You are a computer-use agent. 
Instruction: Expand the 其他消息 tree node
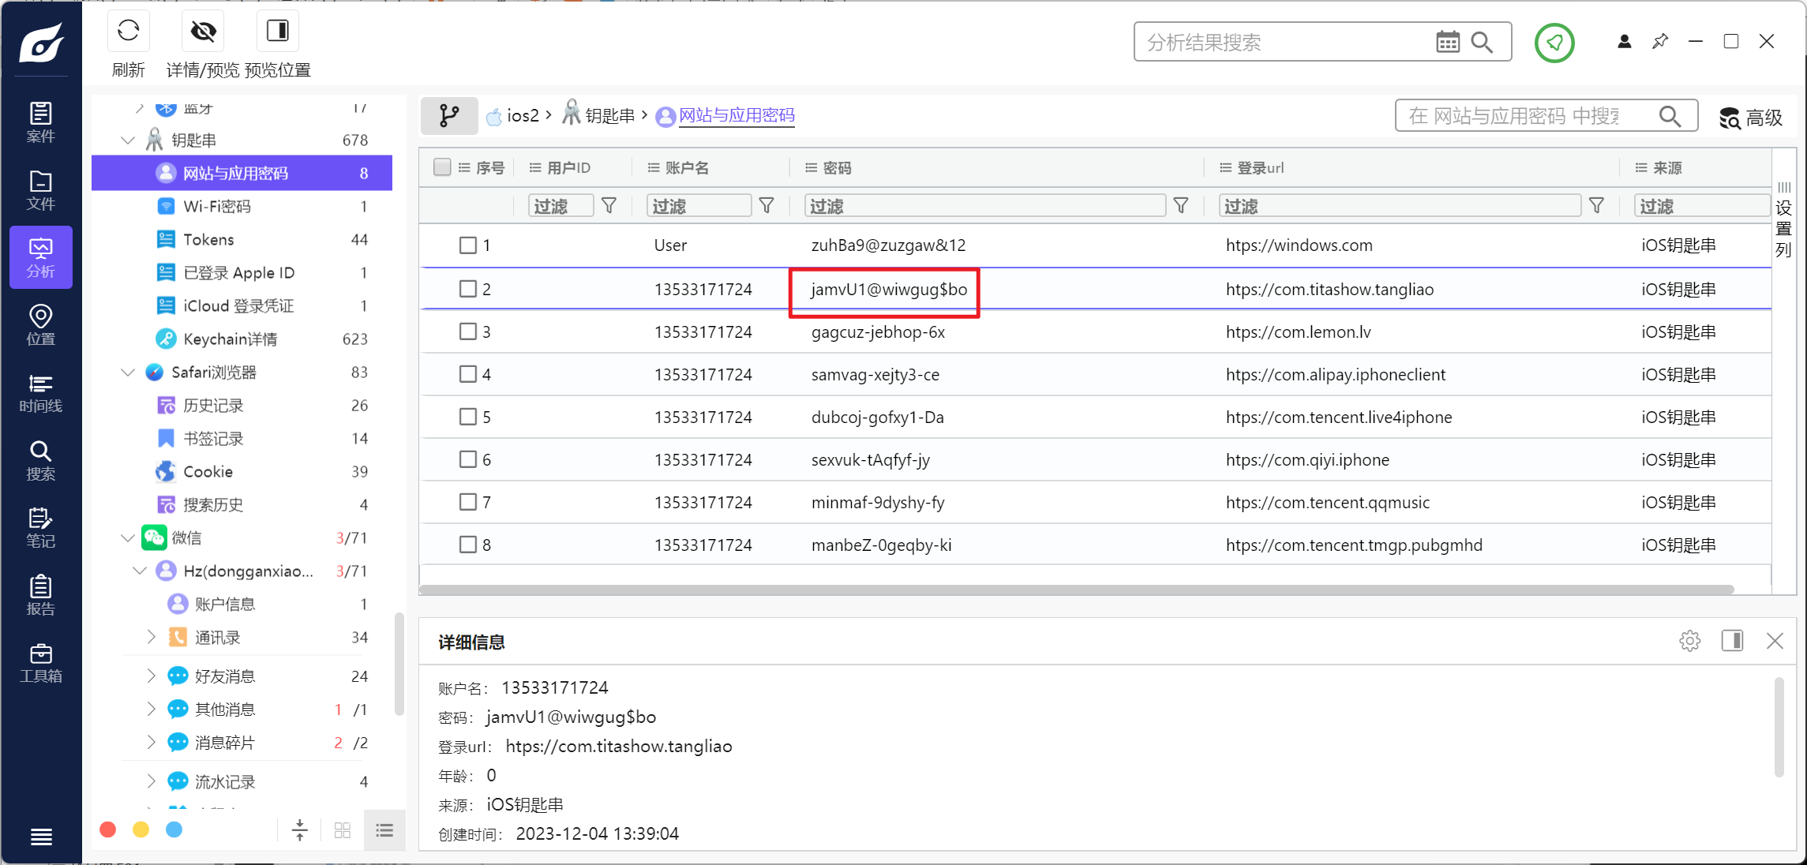click(151, 709)
